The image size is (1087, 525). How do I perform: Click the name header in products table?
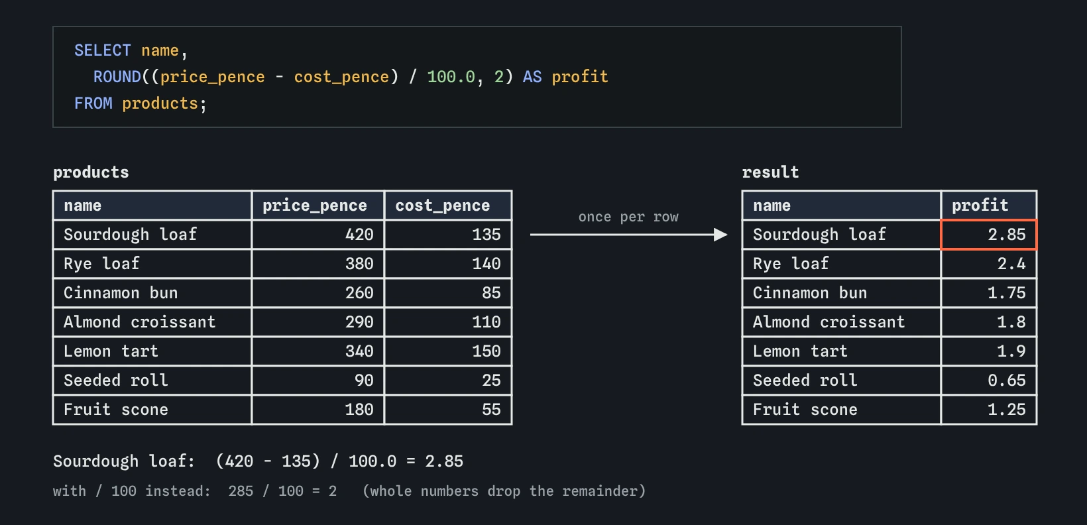click(152, 205)
